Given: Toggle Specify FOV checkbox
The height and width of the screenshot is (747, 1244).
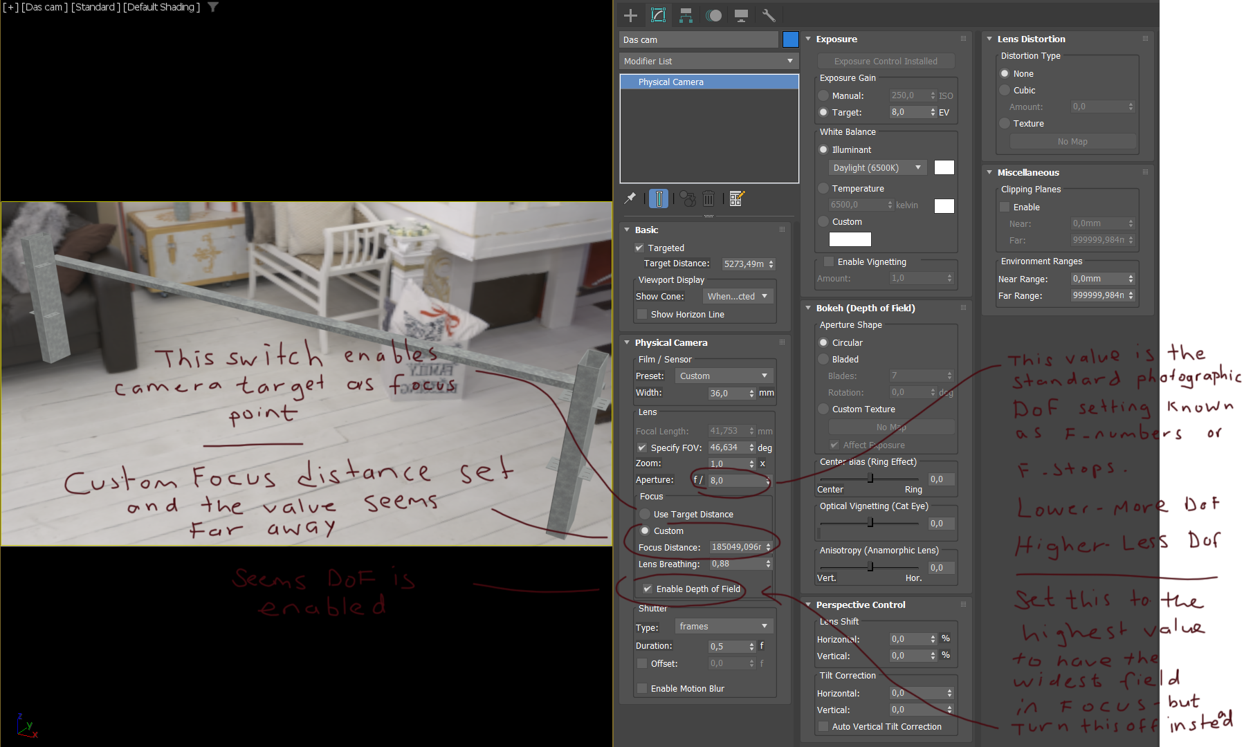Looking at the screenshot, I should coord(642,448).
